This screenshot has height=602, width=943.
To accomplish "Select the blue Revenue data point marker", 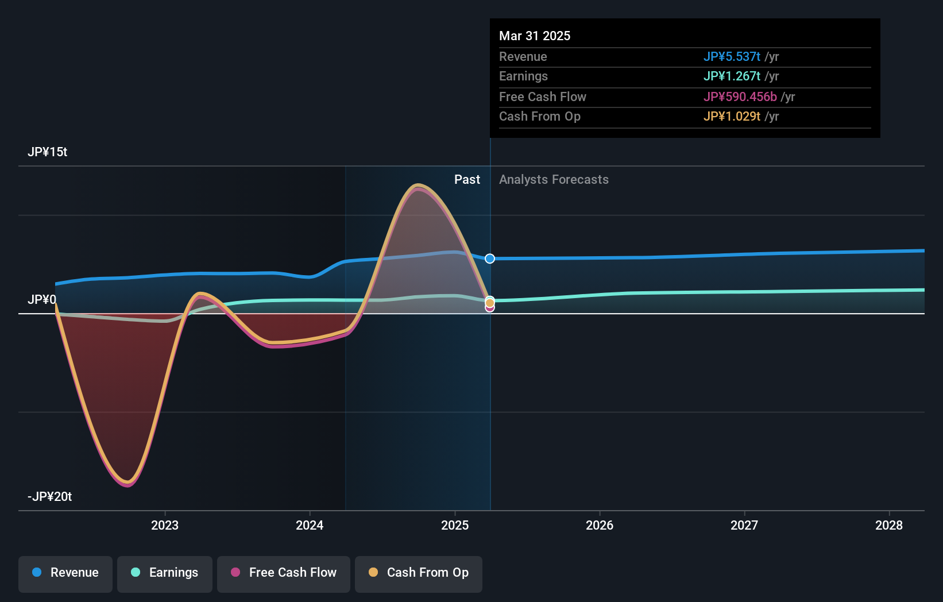I will pos(490,258).
